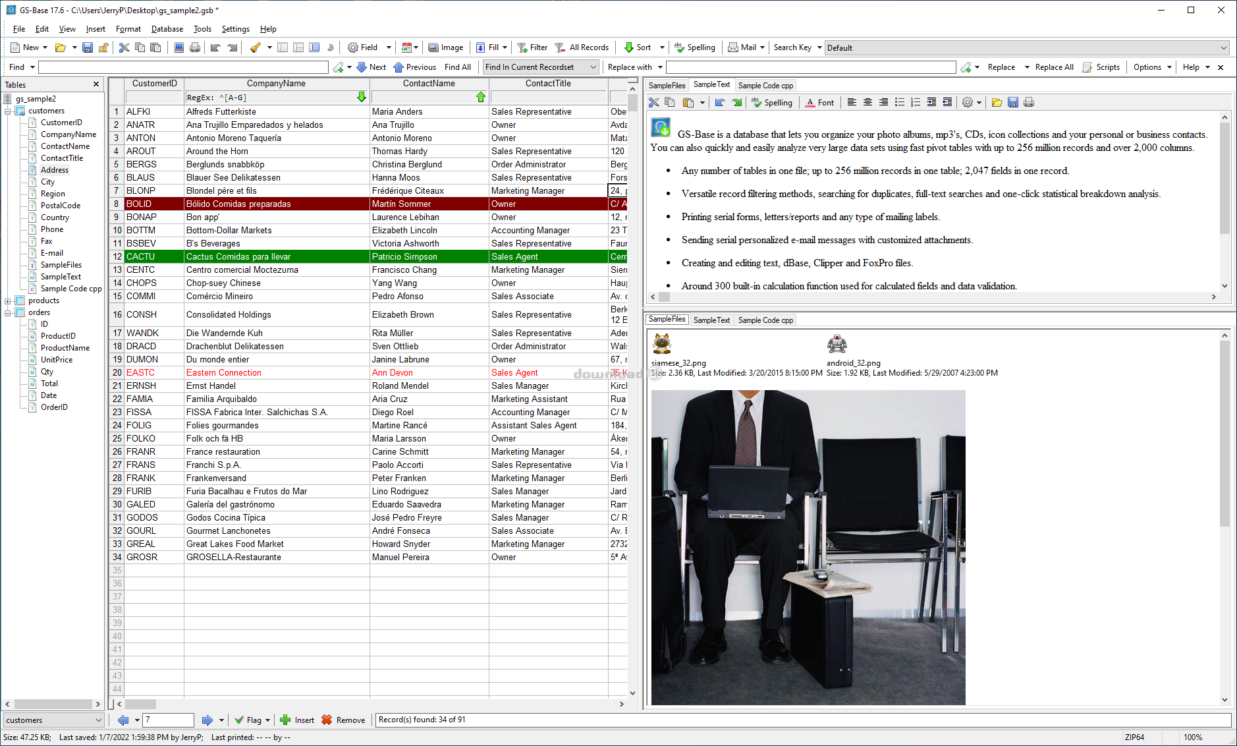The height and width of the screenshot is (746, 1237).
Task: Go to previous record with blue left arrow
Action: click(x=123, y=720)
